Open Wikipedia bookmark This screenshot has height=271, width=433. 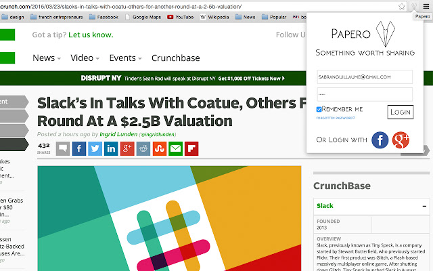(x=214, y=17)
